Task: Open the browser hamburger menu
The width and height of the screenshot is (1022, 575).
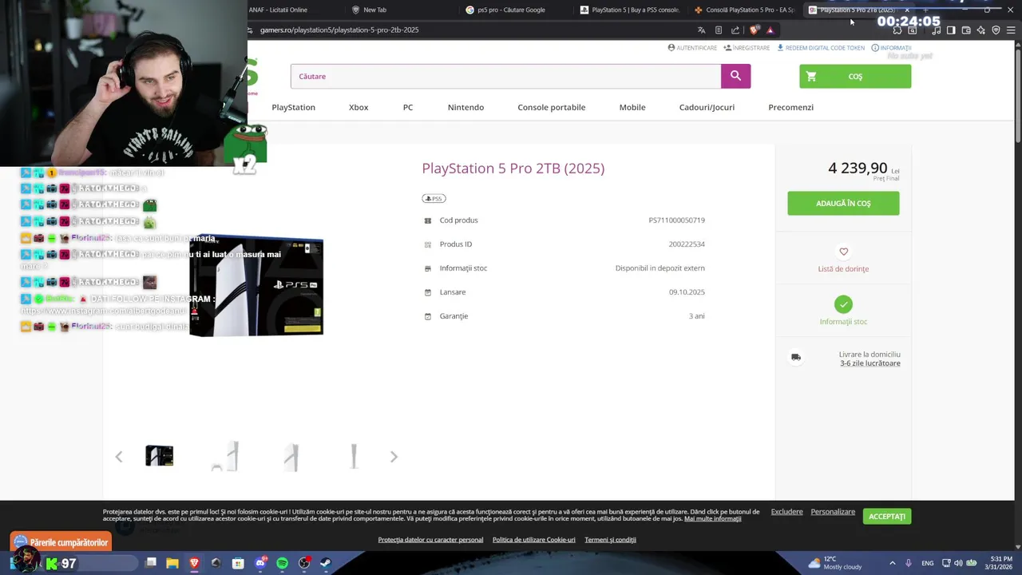Action: pos(1011,30)
